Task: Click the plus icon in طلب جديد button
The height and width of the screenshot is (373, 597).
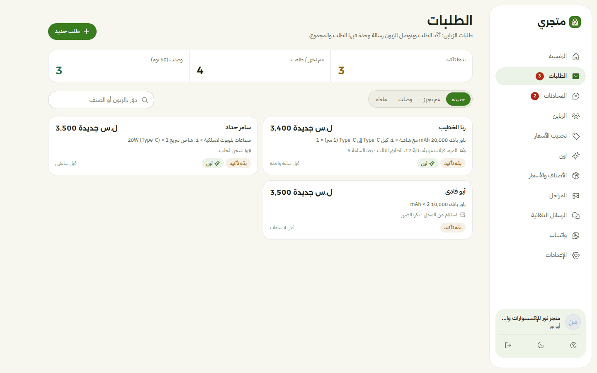Action: click(x=86, y=31)
